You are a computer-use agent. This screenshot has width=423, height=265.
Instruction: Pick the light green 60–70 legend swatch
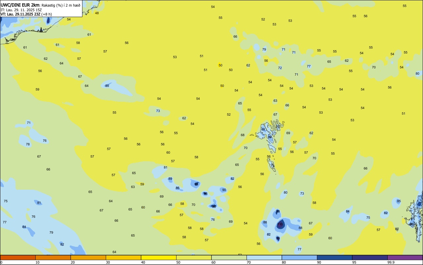[229, 257]
